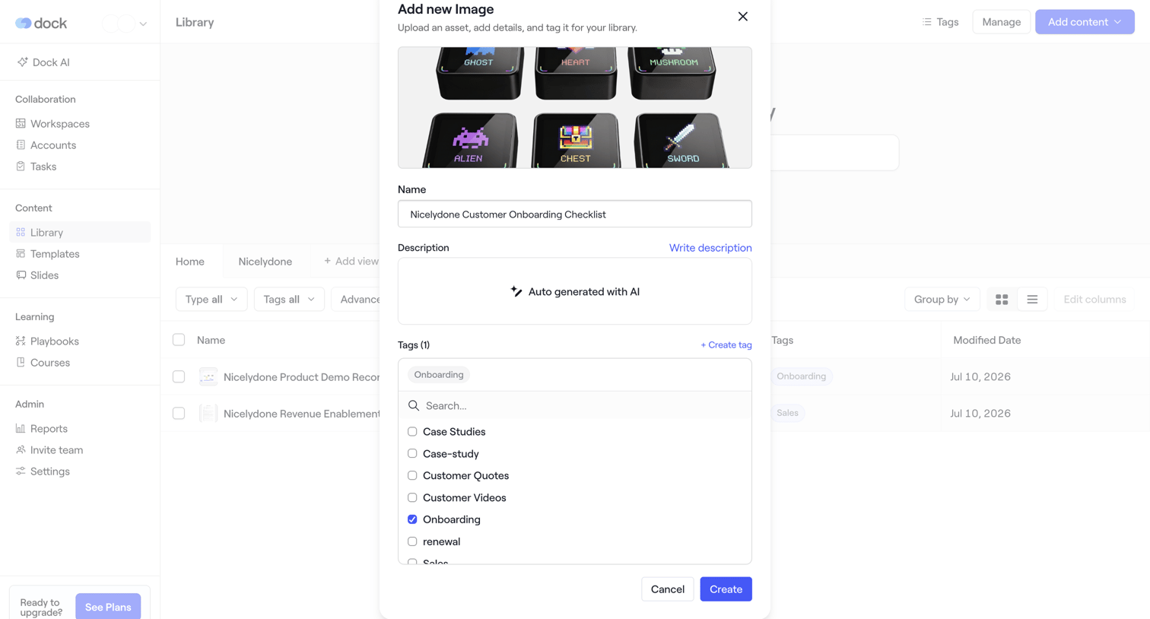This screenshot has width=1150, height=619.
Task: Open the Advanced filter control
Action: point(356,300)
